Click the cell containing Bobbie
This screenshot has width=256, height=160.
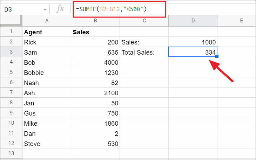[x=47, y=72]
